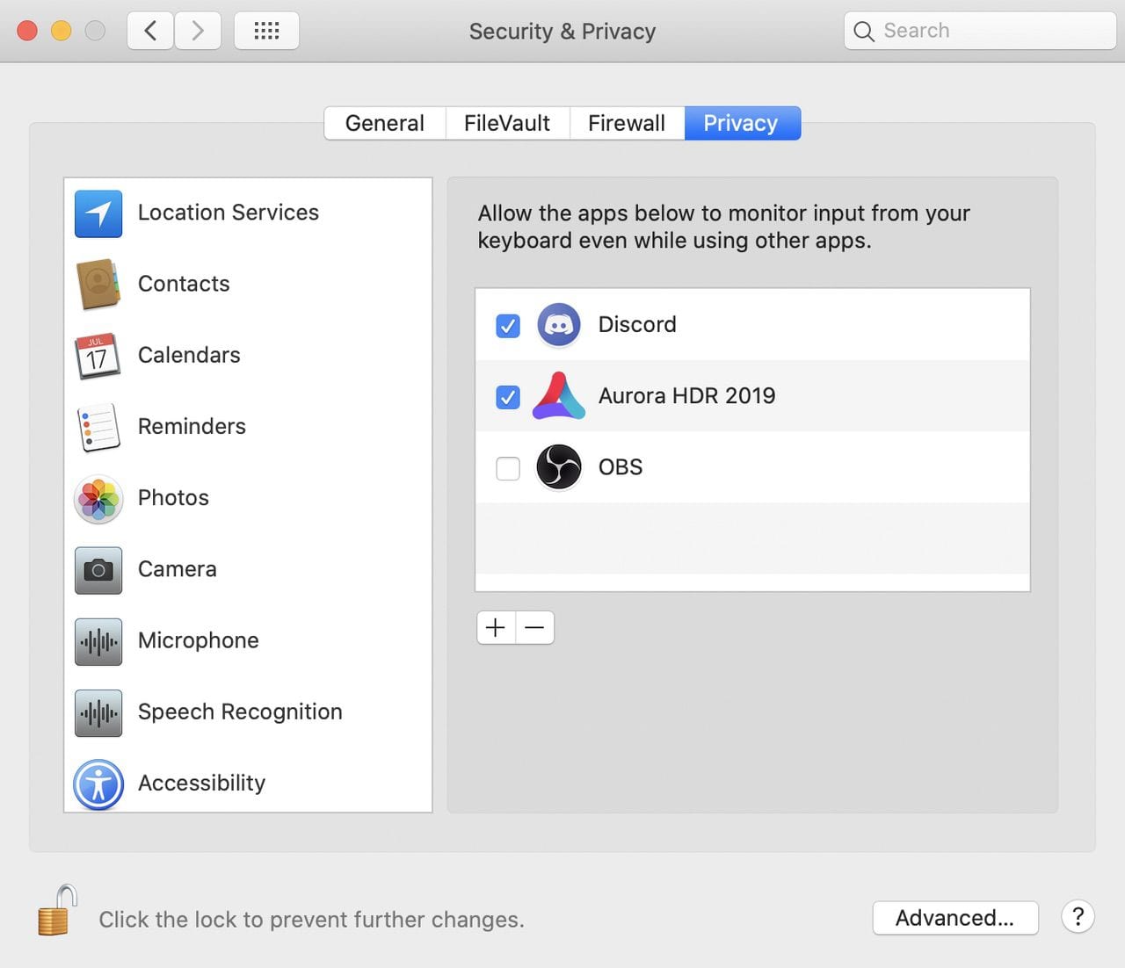Screen dimensions: 1125x968
Task: Remove an app with the minus button
Action: (534, 628)
